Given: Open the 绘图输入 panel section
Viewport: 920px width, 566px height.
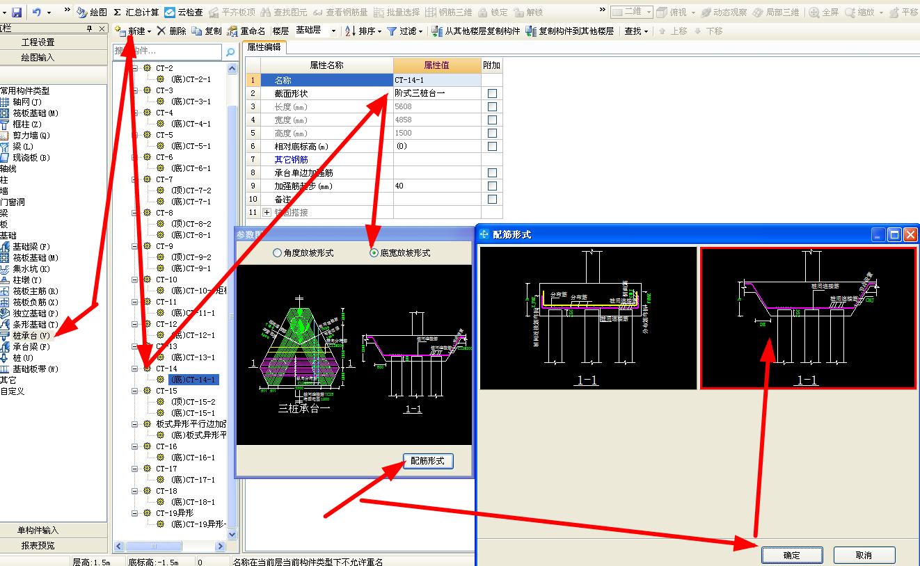Looking at the screenshot, I should coord(38,58).
